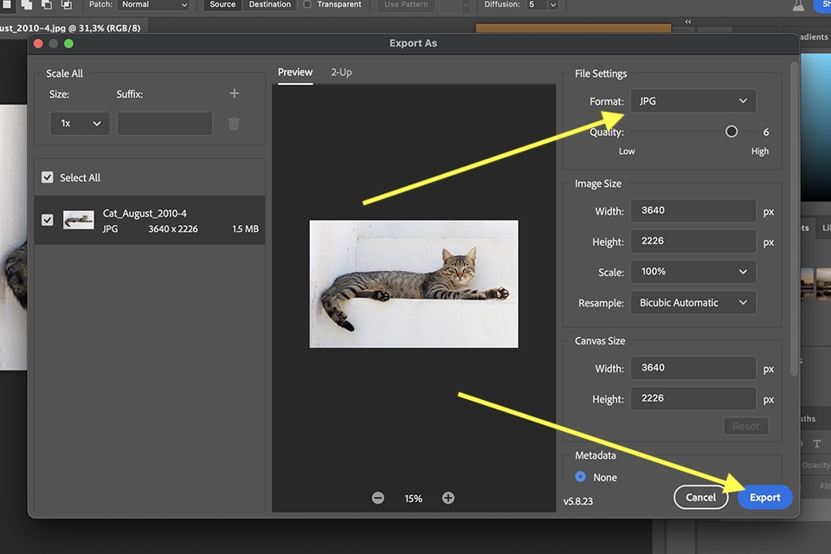831x554 pixels.
Task: Click the cat preview image
Action: pyautogui.click(x=414, y=284)
